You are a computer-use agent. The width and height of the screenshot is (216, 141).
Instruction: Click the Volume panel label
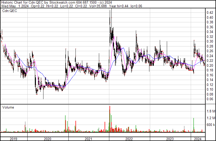click(x=8, y=107)
